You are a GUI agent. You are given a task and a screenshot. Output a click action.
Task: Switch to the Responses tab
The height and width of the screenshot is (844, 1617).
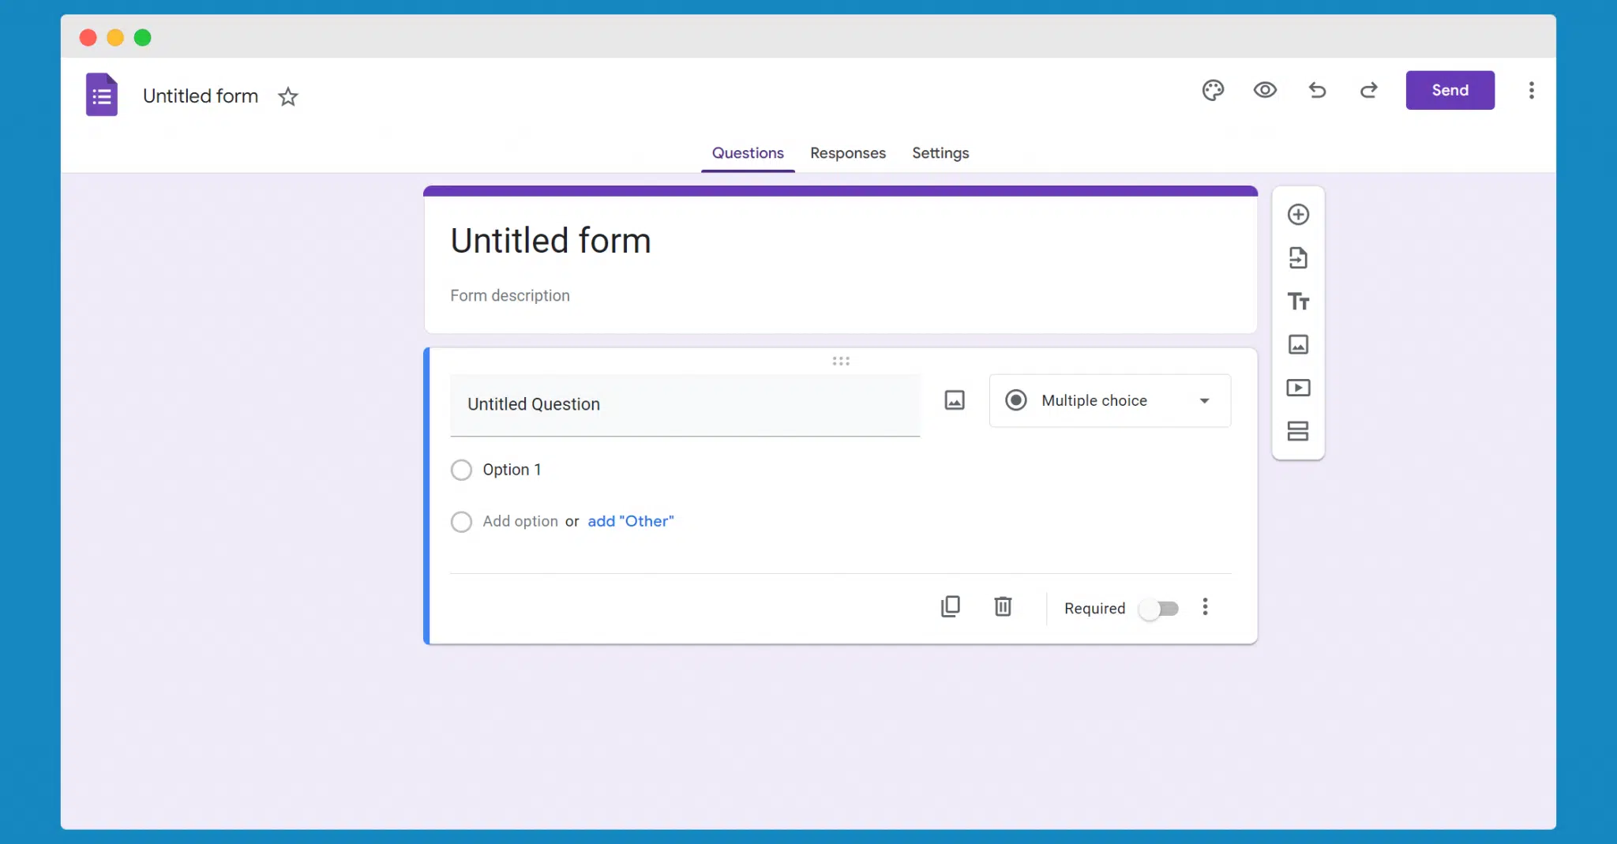(x=847, y=153)
